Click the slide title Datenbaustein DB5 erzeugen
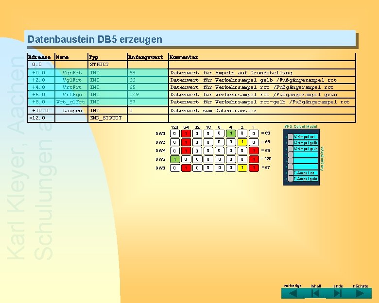This screenshot has height=303, width=379. tap(95, 39)
